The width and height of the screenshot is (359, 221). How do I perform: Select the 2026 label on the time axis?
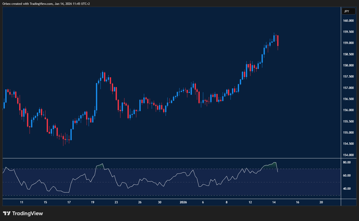183,202
